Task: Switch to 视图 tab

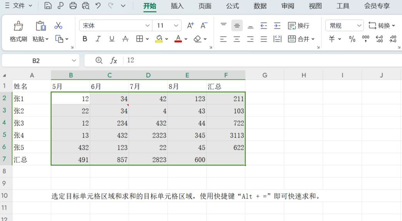Action: [x=315, y=6]
